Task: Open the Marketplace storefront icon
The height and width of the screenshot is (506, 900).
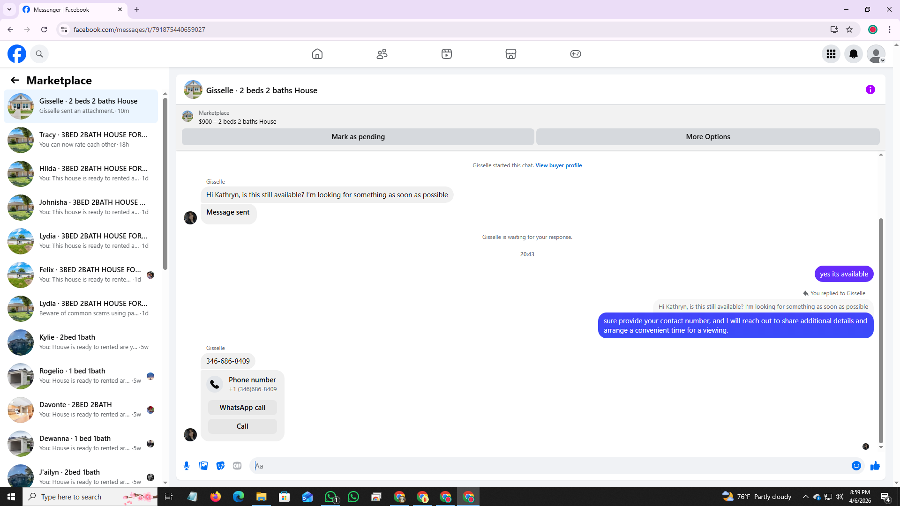Action: coord(511,54)
